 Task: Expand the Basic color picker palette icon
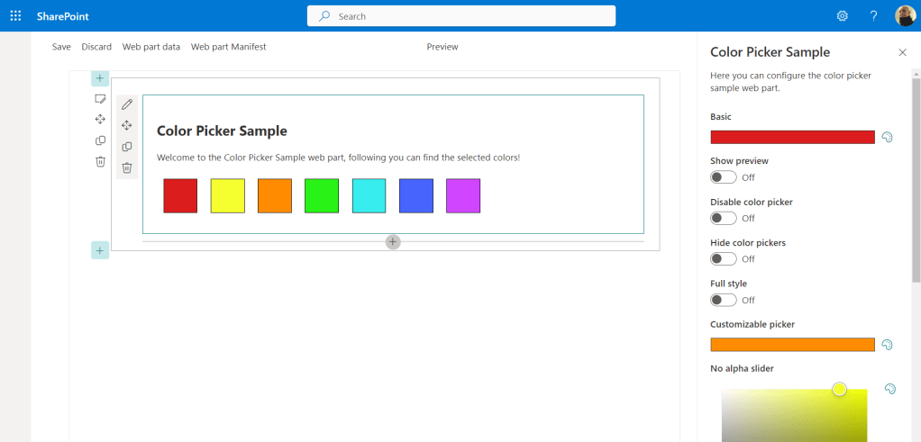(887, 138)
